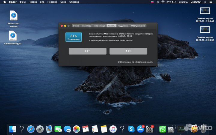Screen dimensions: 216x135
Task: Switch to the Поддержка tab
Action: click(x=123, y=26)
